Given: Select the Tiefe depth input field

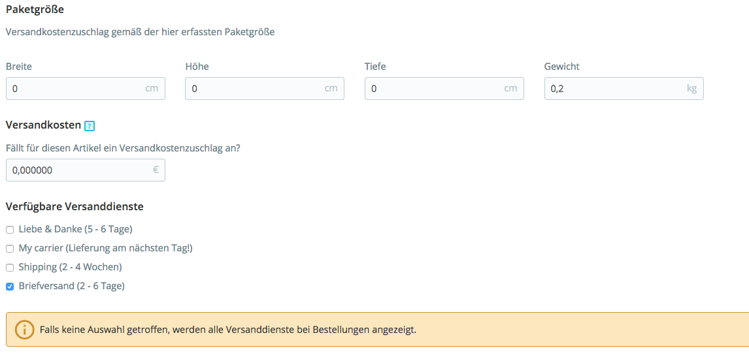Looking at the screenshot, I should (x=444, y=89).
